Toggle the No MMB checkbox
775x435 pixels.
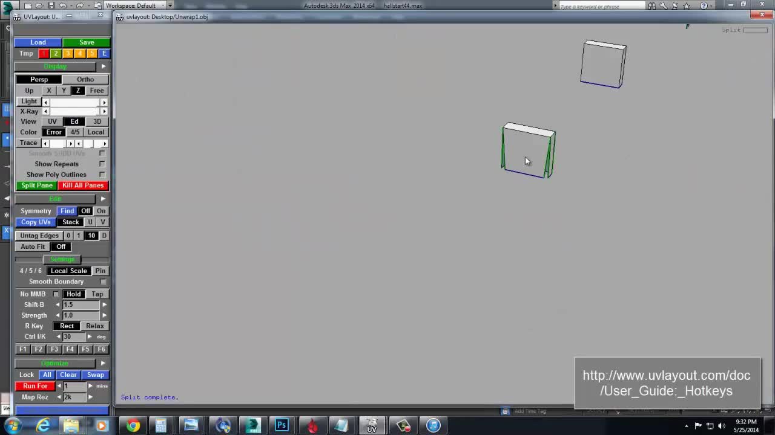(x=56, y=294)
